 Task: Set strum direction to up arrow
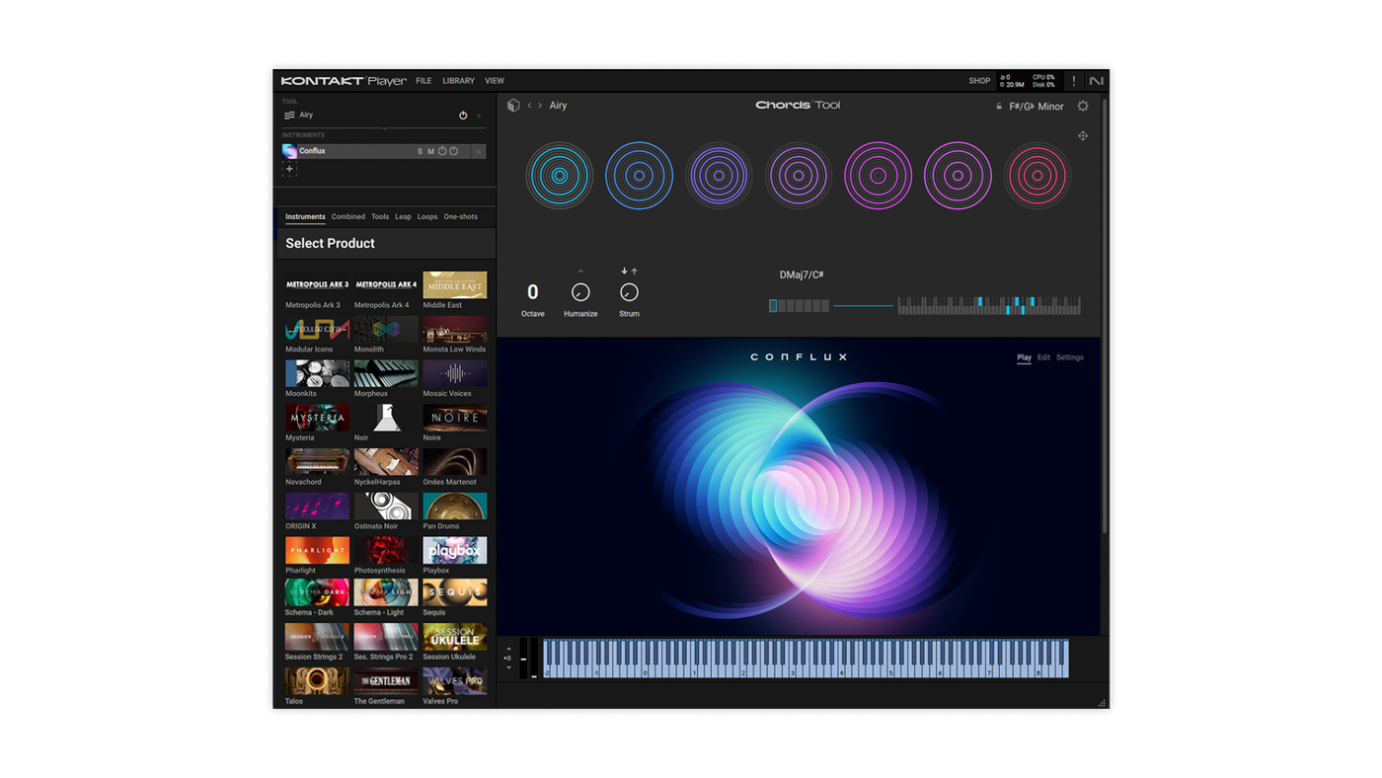634,271
